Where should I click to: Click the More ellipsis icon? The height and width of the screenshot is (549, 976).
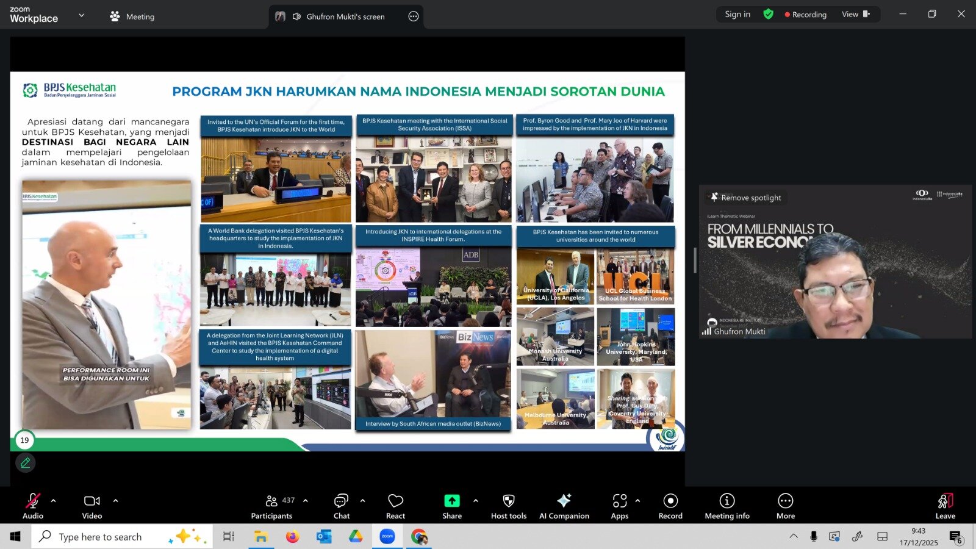click(785, 501)
